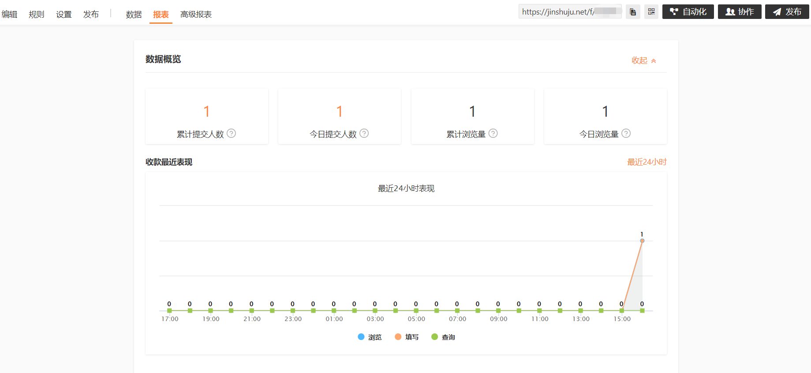Click the 09:00 axis label
The width and height of the screenshot is (811, 373).
tap(499, 319)
